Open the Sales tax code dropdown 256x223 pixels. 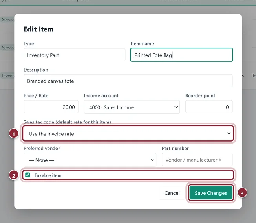point(128,134)
